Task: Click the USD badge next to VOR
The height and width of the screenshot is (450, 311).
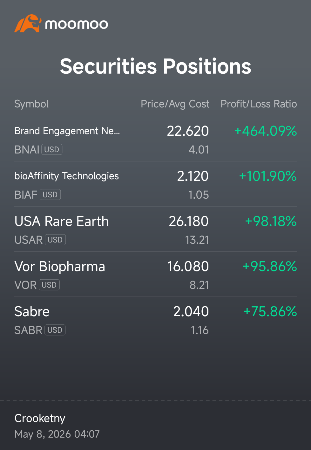Action: (49, 285)
